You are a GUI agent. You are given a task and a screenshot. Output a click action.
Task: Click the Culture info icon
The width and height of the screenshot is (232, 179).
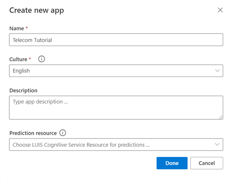click(42, 59)
